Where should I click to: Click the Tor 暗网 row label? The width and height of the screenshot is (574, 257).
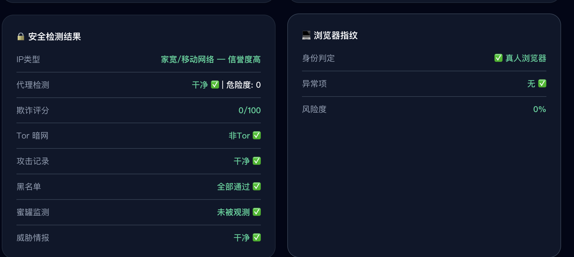point(32,136)
